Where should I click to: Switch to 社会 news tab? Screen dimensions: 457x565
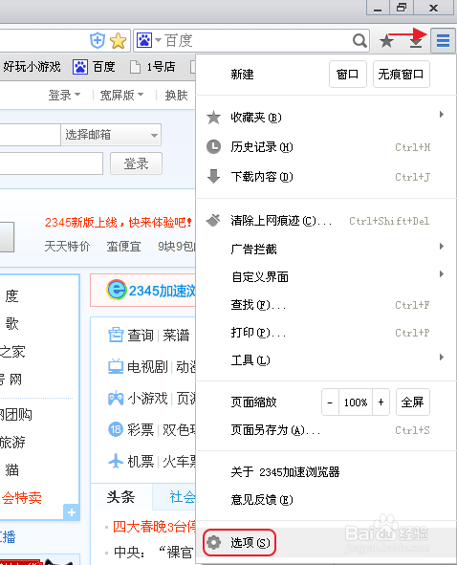click(183, 497)
